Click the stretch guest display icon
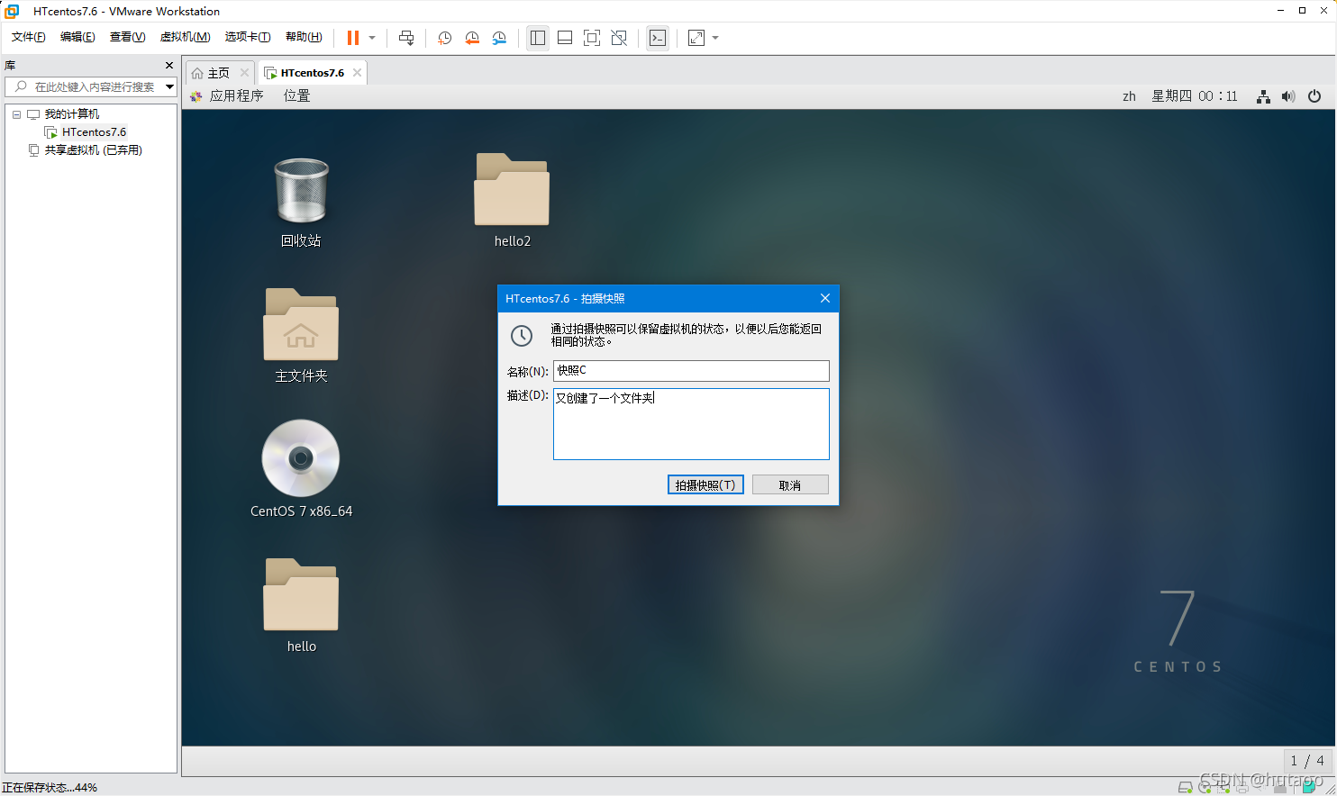 point(696,38)
